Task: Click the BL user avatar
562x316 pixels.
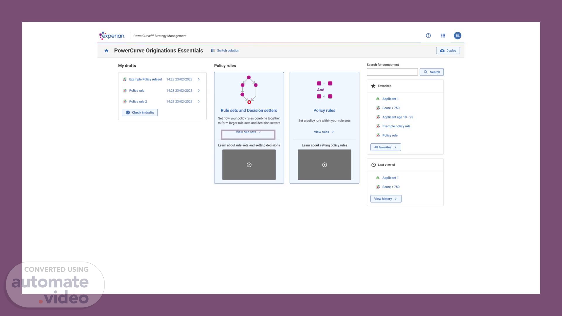Action: pyautogui.click(x=458, y=36)
